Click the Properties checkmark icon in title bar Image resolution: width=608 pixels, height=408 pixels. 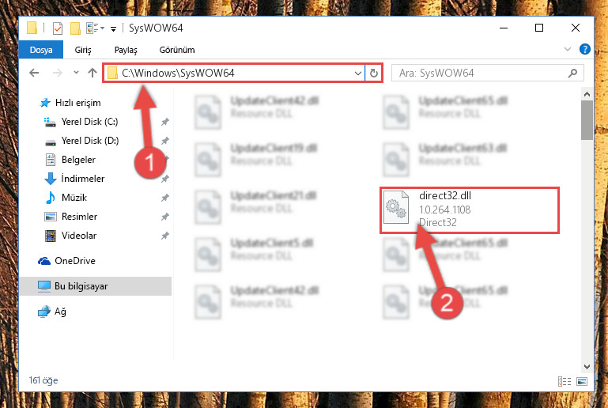tap(58, 28)
